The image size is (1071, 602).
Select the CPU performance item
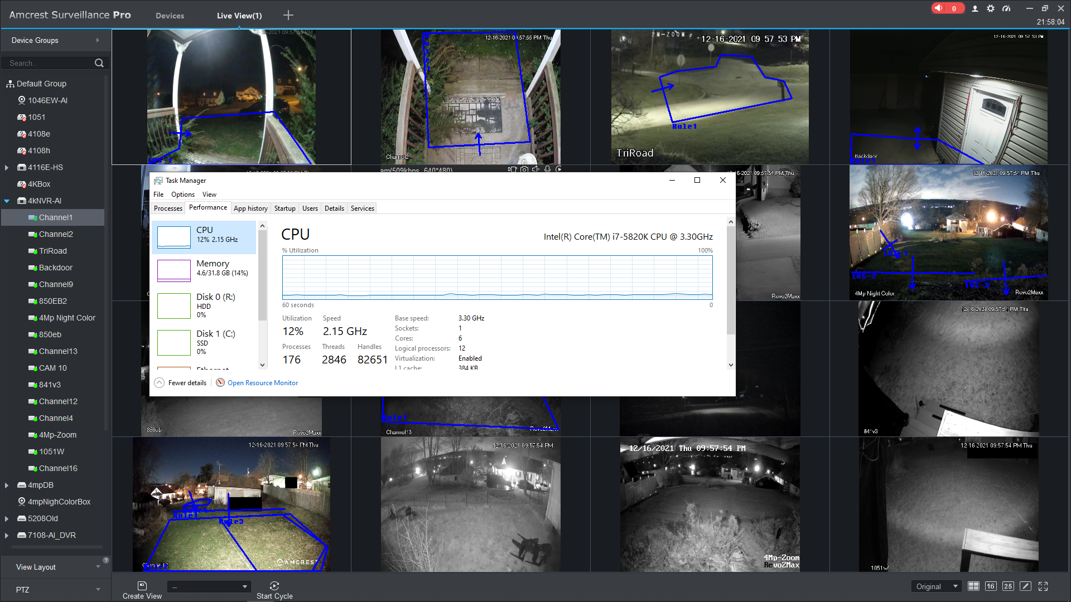pyautogui.click(x=204, y=237)
